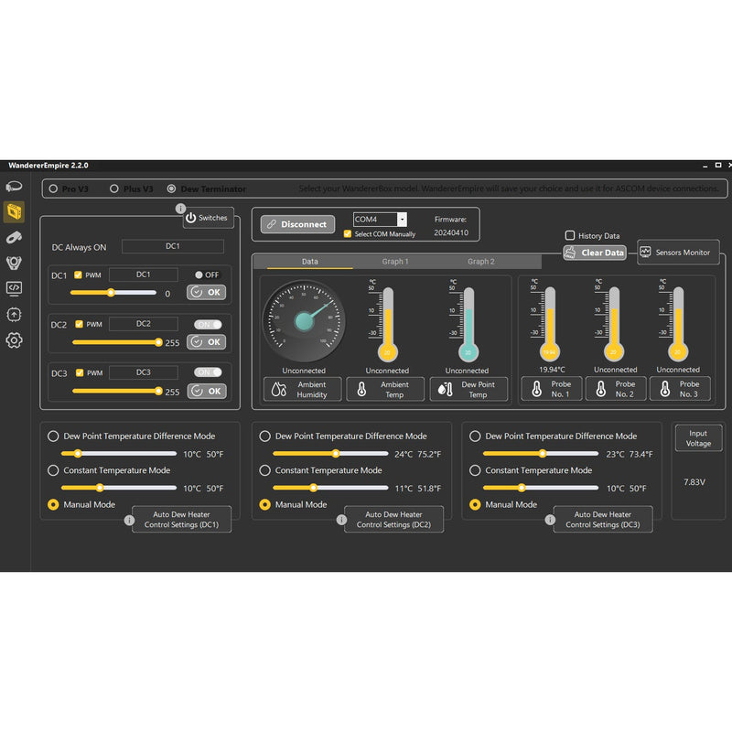Select the Dew Terminator radio button
732x732 pixels.
pos(171,188)
